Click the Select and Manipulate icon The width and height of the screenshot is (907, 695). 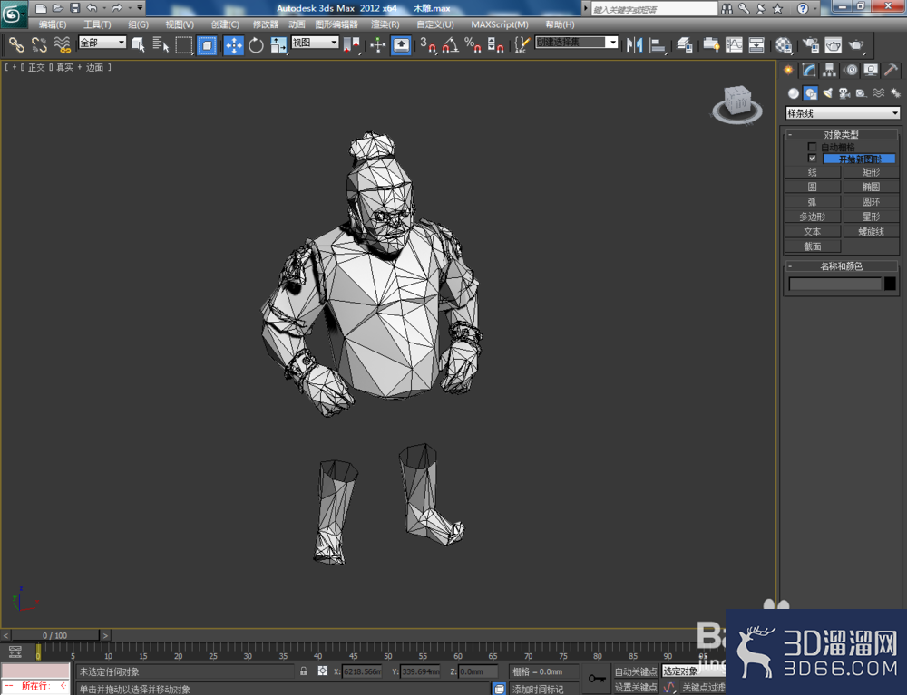377,44
